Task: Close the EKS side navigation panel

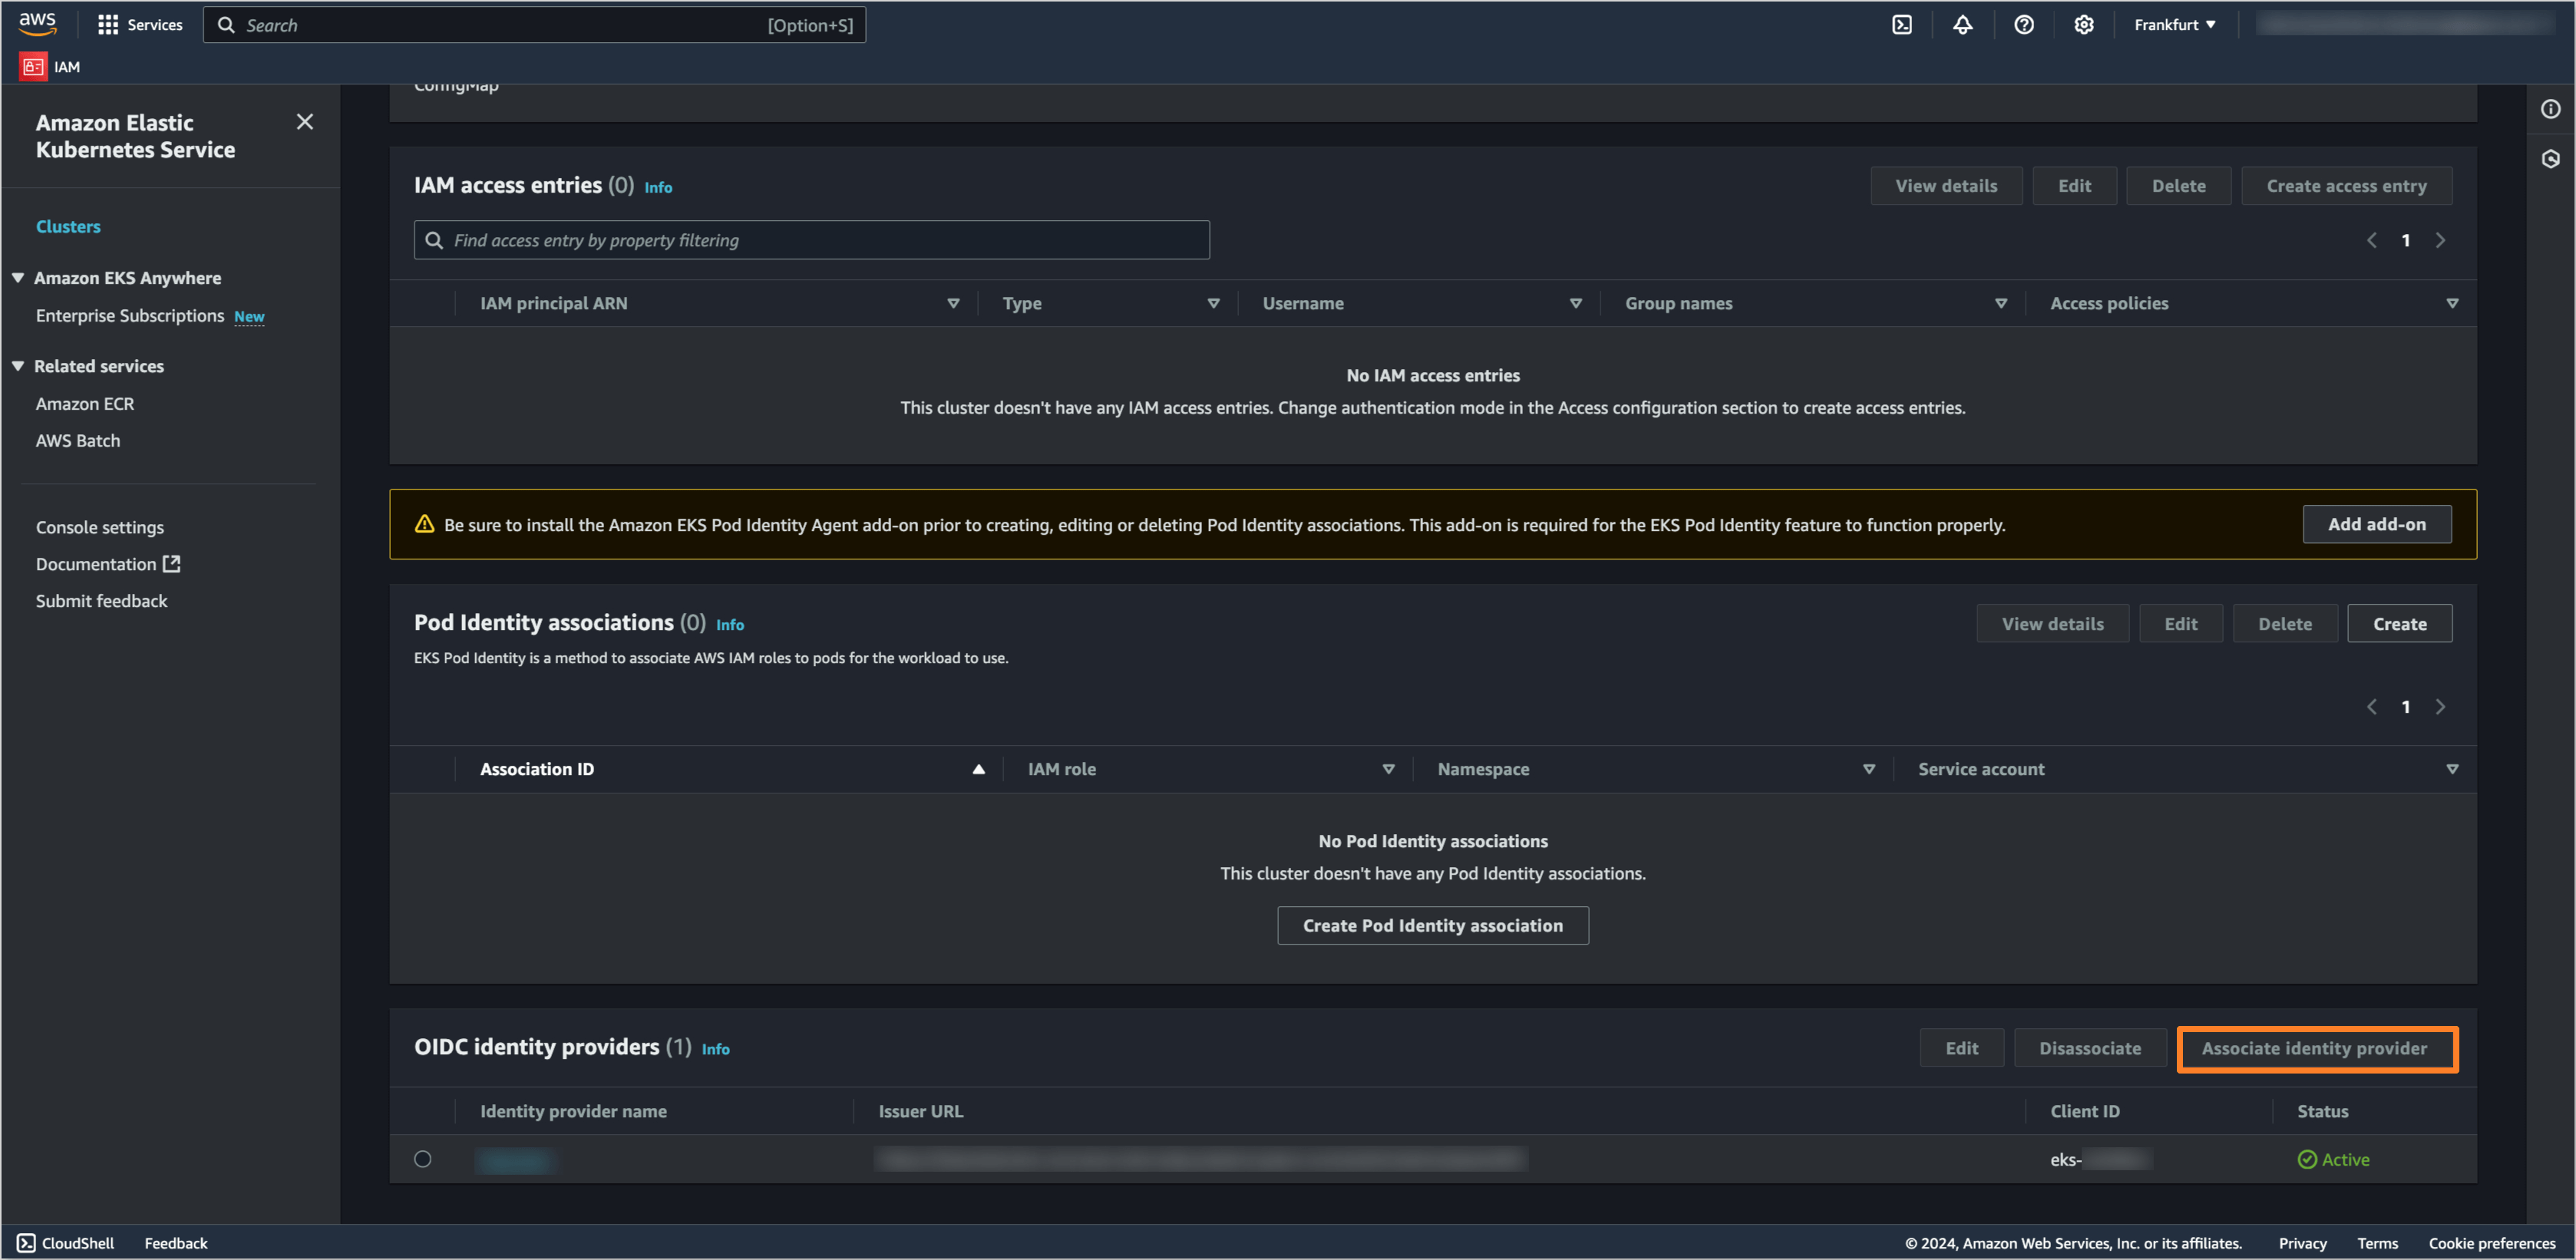Action: pos(305,122)
